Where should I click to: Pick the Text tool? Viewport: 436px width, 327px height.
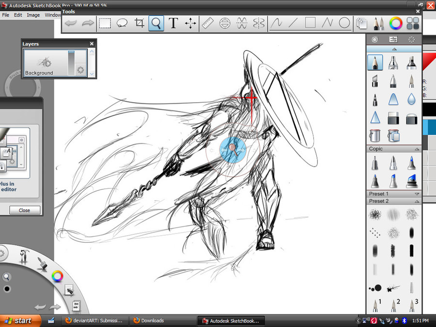[173, 23]
